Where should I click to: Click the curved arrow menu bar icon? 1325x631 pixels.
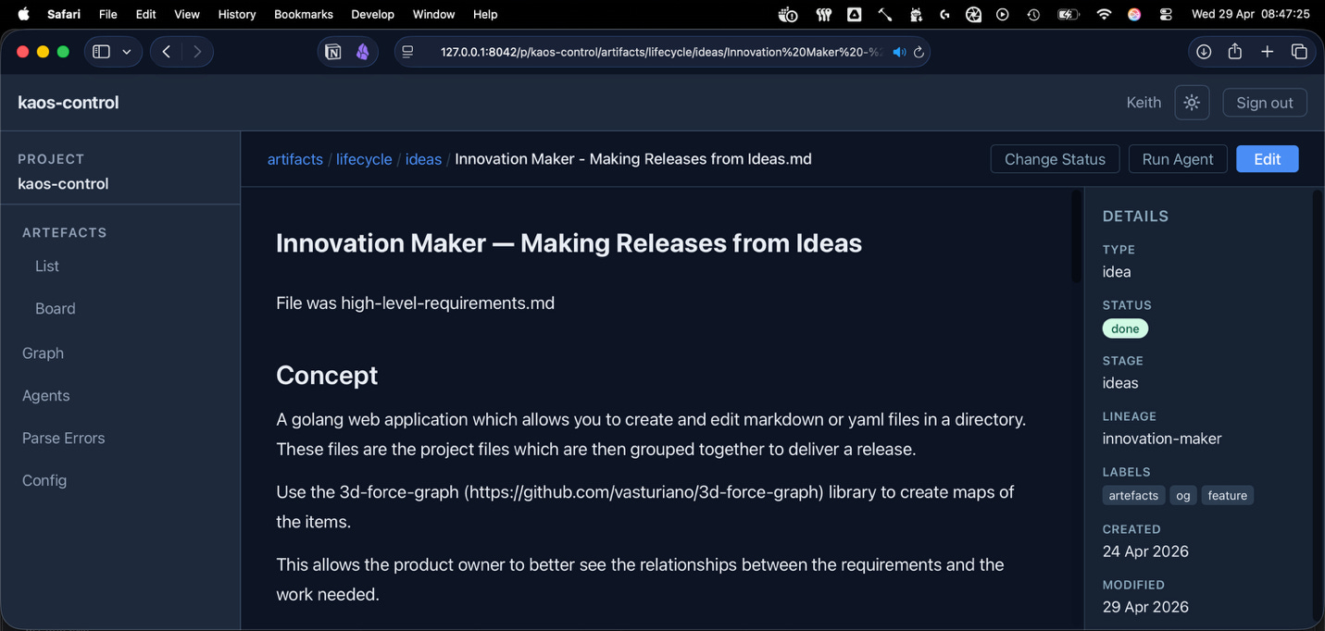point(944,14)
